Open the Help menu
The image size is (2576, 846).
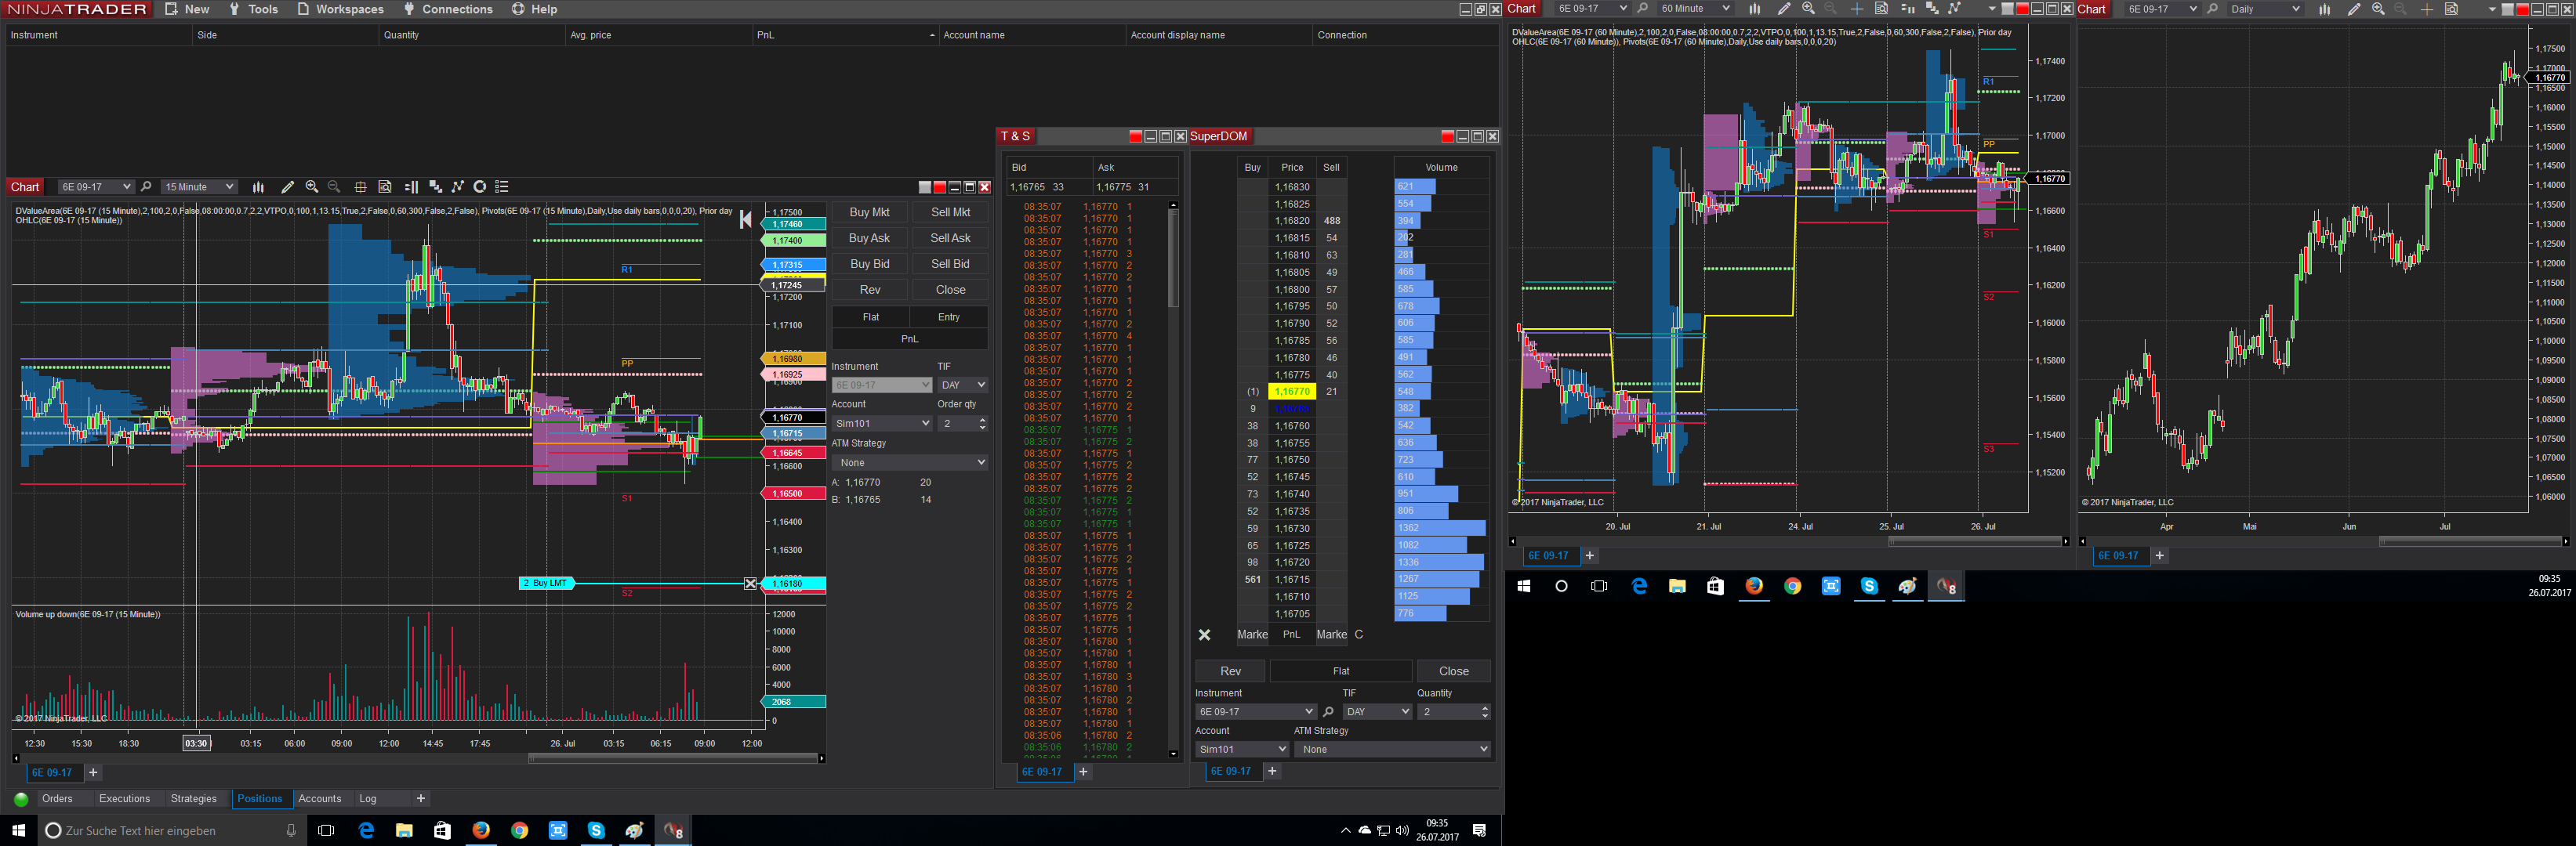tap(535, 9)
